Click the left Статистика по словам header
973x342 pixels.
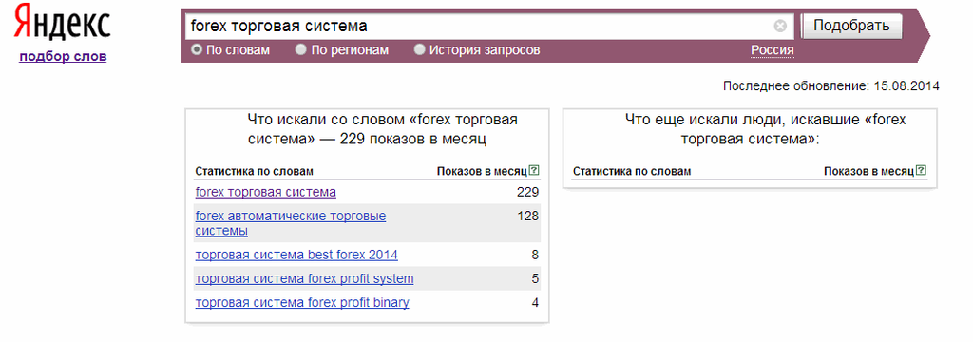click(x=255, y=171)
